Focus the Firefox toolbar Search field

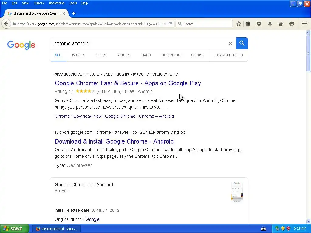coord(204,24)
